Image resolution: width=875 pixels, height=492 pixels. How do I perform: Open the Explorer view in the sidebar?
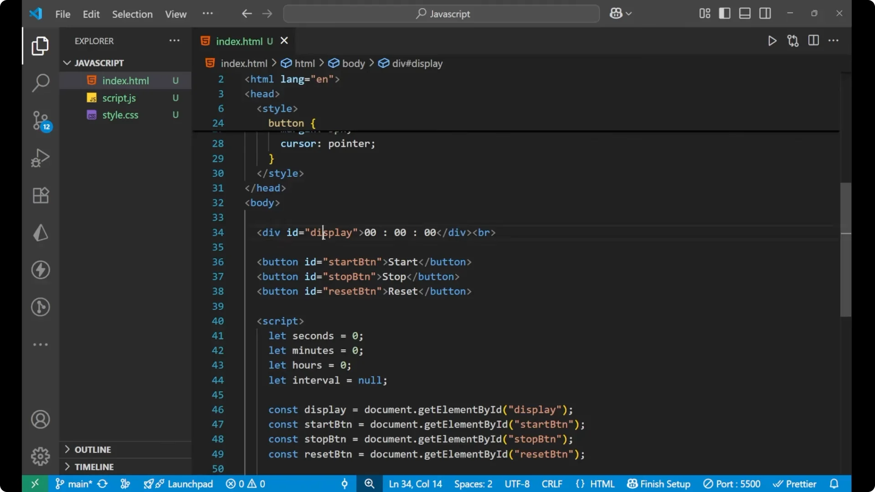40,46
